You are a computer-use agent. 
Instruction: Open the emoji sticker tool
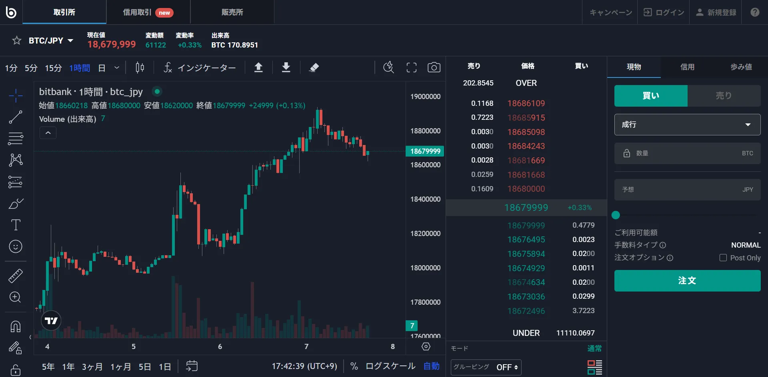16,246
